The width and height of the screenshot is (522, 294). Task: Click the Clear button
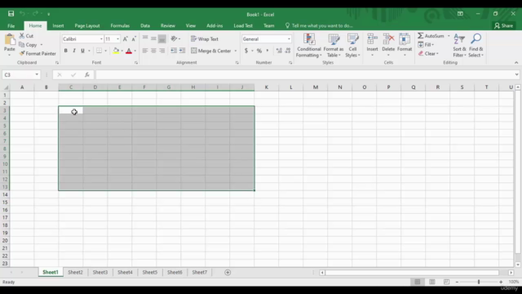[x=428, y=53]
